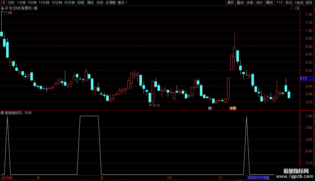Screen dimensions: 315x181
Task: Click the 5.73 current price label
Action: [307, 79]
